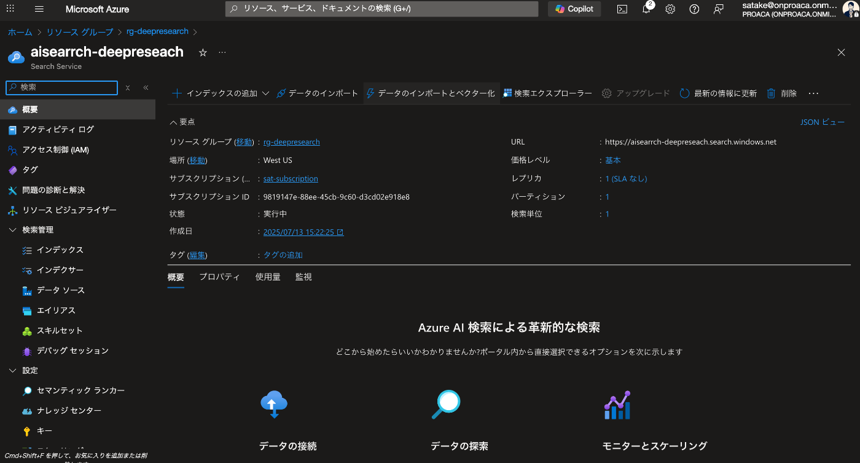Open the notifications bell
Image resolution: width=860 pixels, height=463 pixels.
(646, 9)
